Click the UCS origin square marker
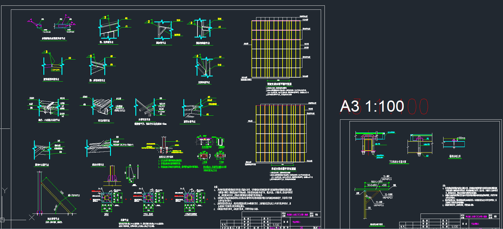 point(2,220)
